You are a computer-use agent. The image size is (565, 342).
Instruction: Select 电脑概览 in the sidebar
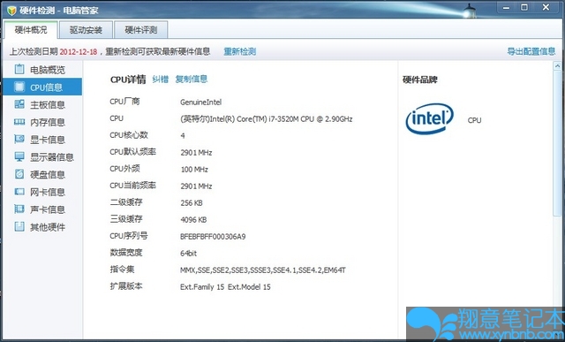click(42, 70)
